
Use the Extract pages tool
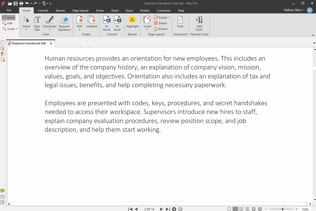161,29
